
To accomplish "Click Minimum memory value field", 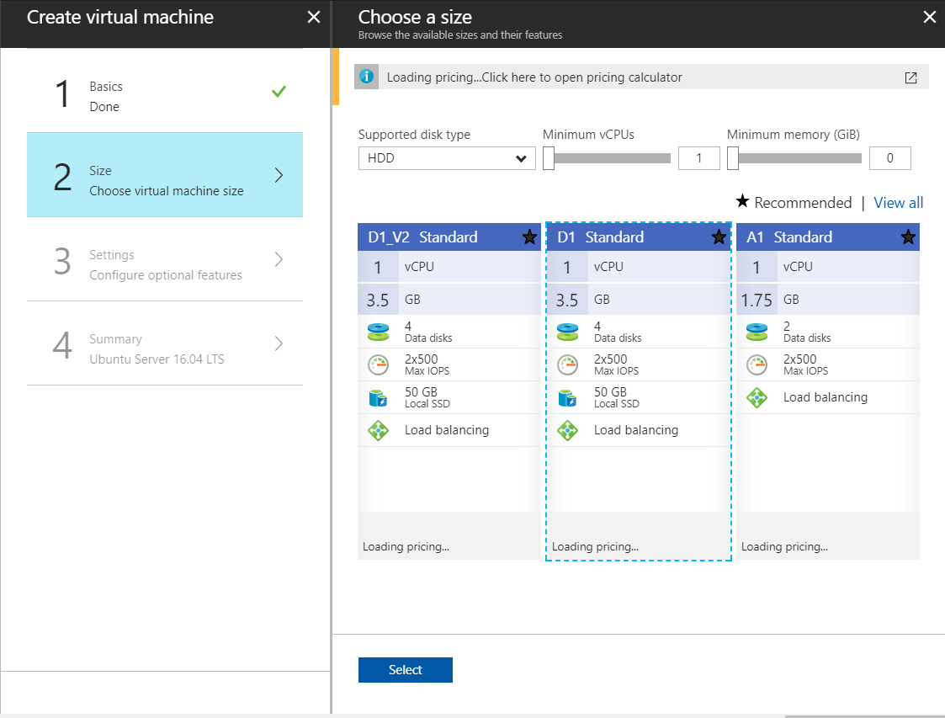I will coord(889,158).
